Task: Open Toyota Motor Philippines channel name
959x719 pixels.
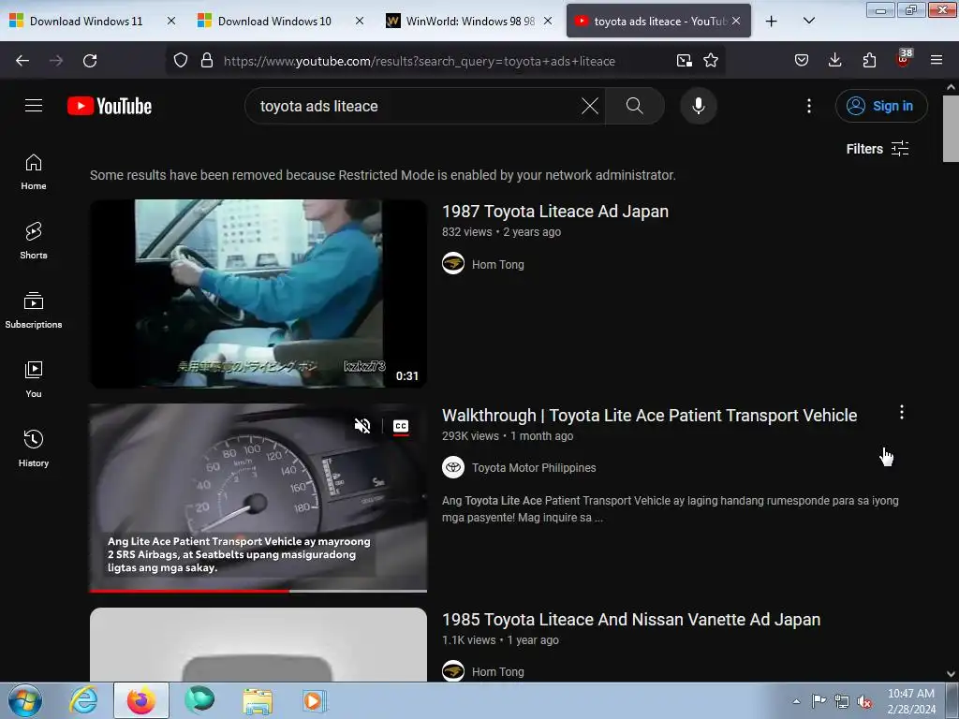Action: point(533,468)
